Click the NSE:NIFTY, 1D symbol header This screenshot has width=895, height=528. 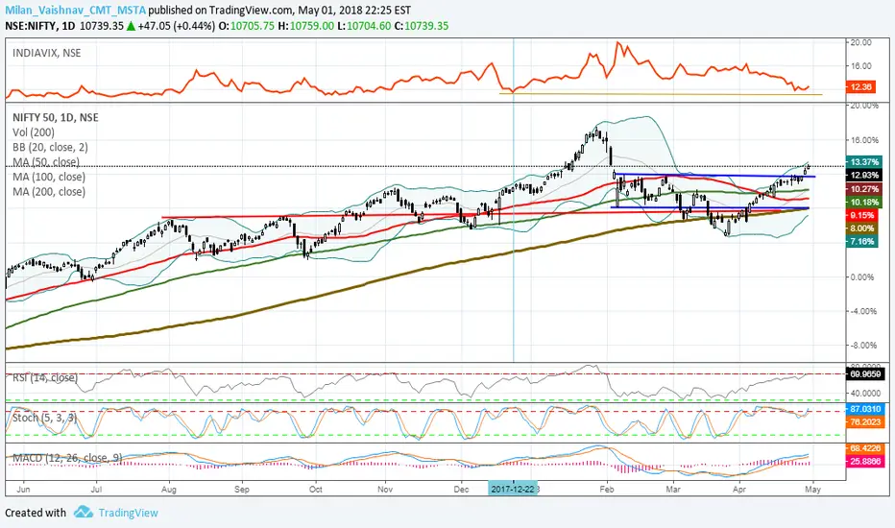[x=40, y=26]
